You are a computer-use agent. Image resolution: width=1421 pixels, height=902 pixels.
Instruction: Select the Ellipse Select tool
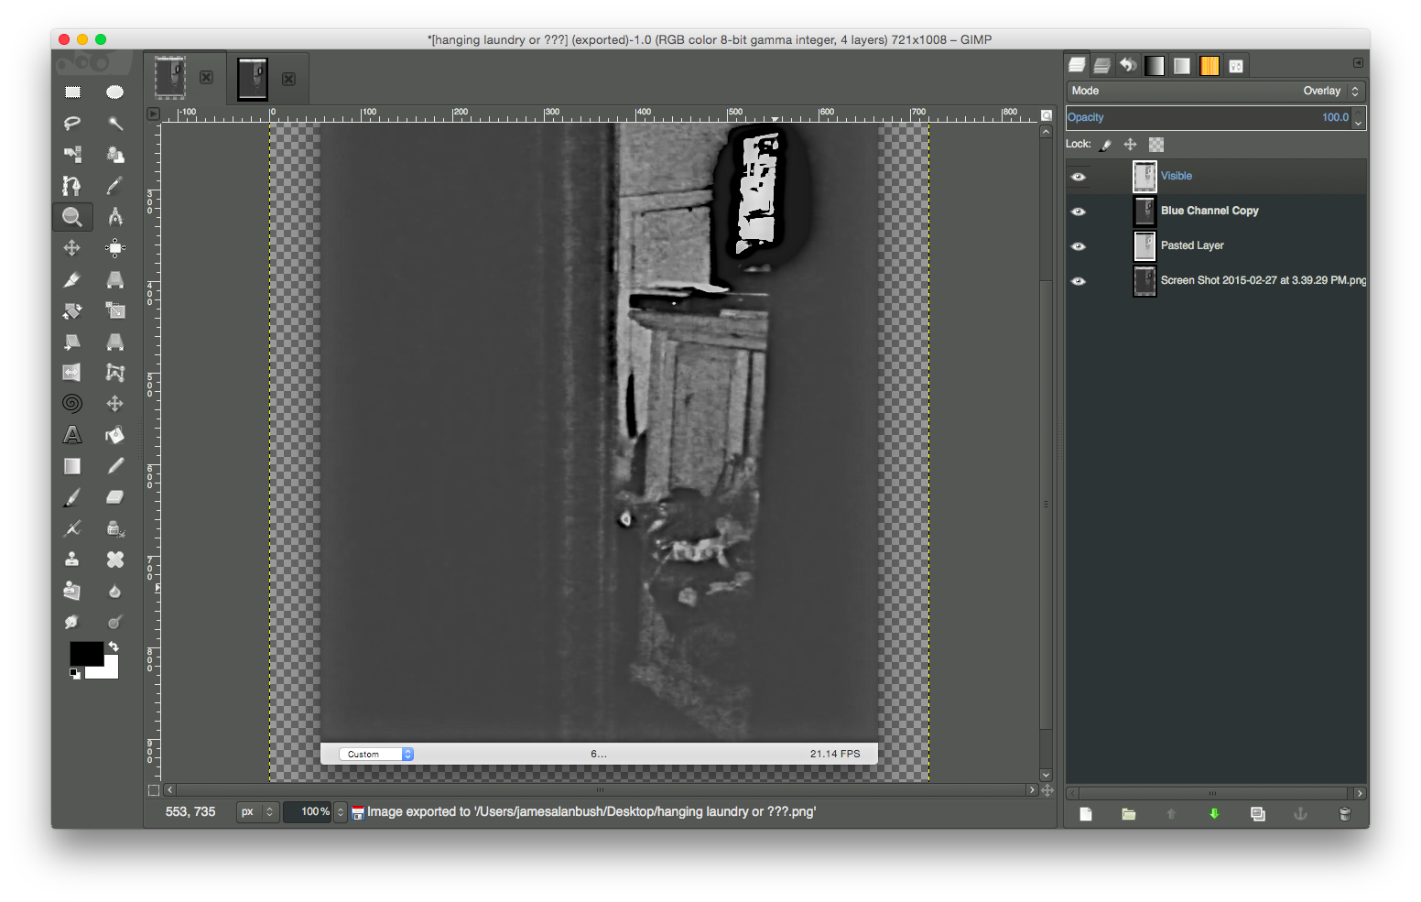tap(114, 92)
